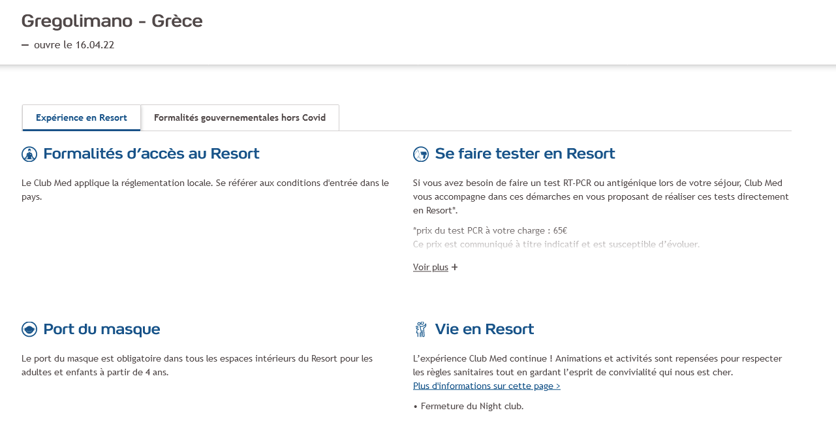The height and width of the screenshot is (434, 836).
Task: Select the Expérience en Resort tab
Action: pos(82,117)
